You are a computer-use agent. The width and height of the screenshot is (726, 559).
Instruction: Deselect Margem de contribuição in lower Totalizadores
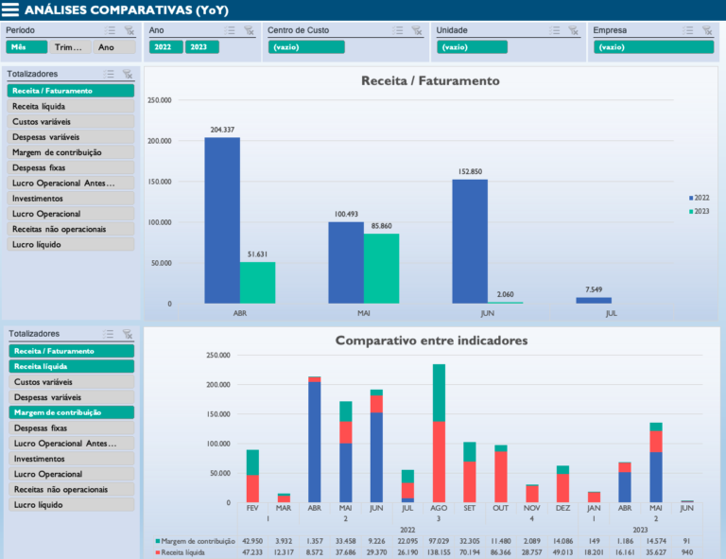pos(71,412)
